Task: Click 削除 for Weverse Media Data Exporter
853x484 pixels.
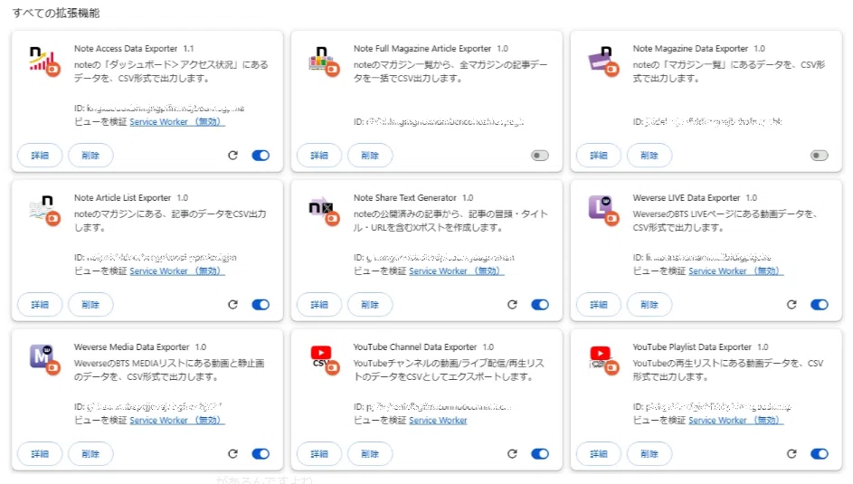Action: point(90,453)
